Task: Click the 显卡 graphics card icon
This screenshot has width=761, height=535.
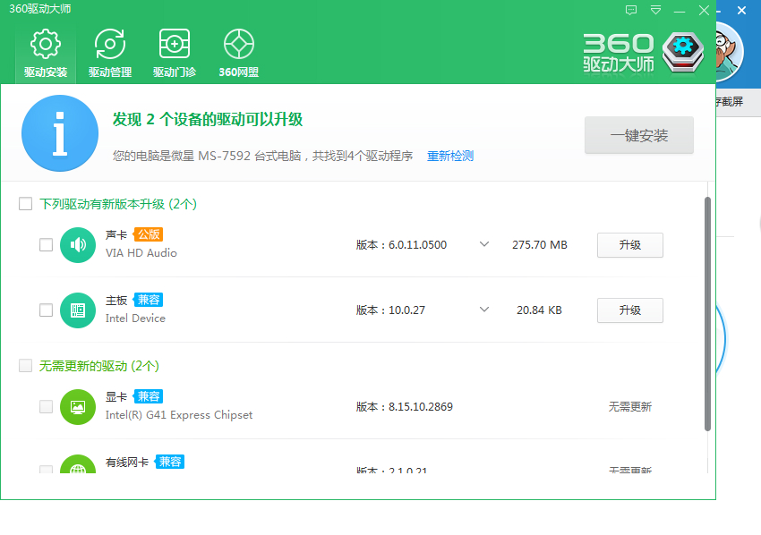Action: click(78, 407)
